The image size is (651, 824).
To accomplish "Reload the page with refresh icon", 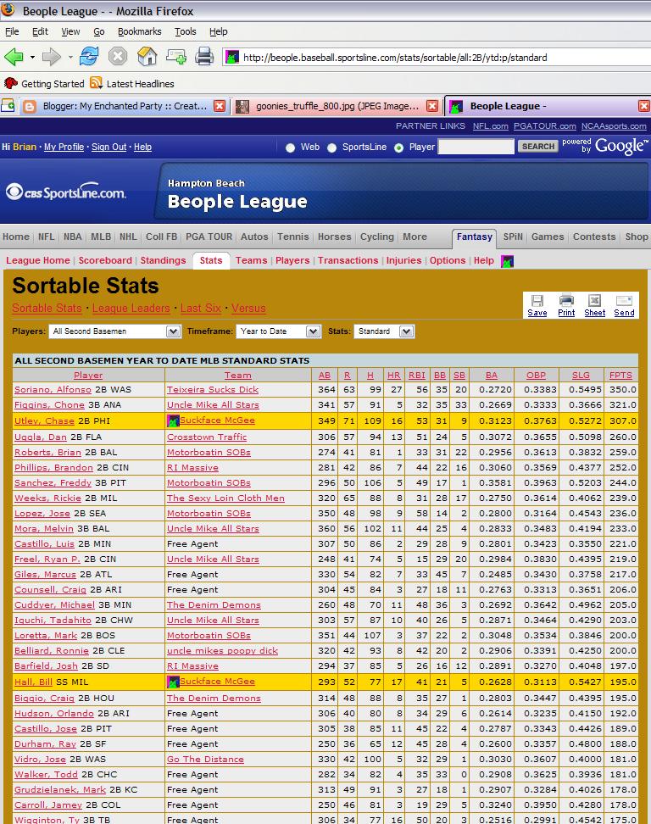I will coord(89,56).
